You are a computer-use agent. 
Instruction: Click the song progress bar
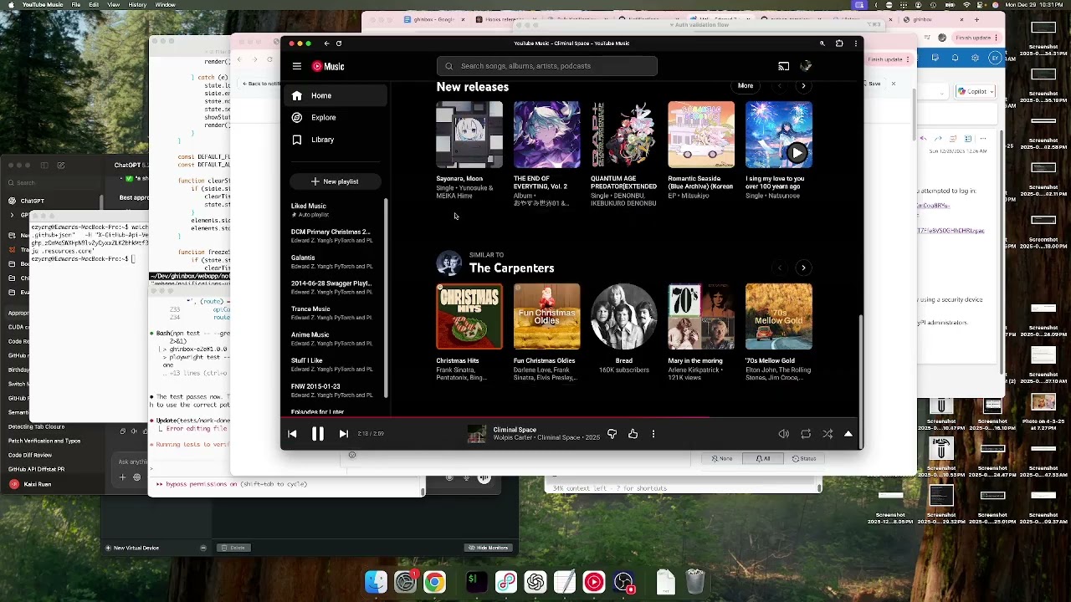571,416
